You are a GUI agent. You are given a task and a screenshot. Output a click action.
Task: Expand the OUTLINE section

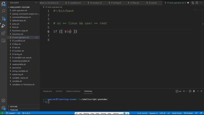[14, 106]
